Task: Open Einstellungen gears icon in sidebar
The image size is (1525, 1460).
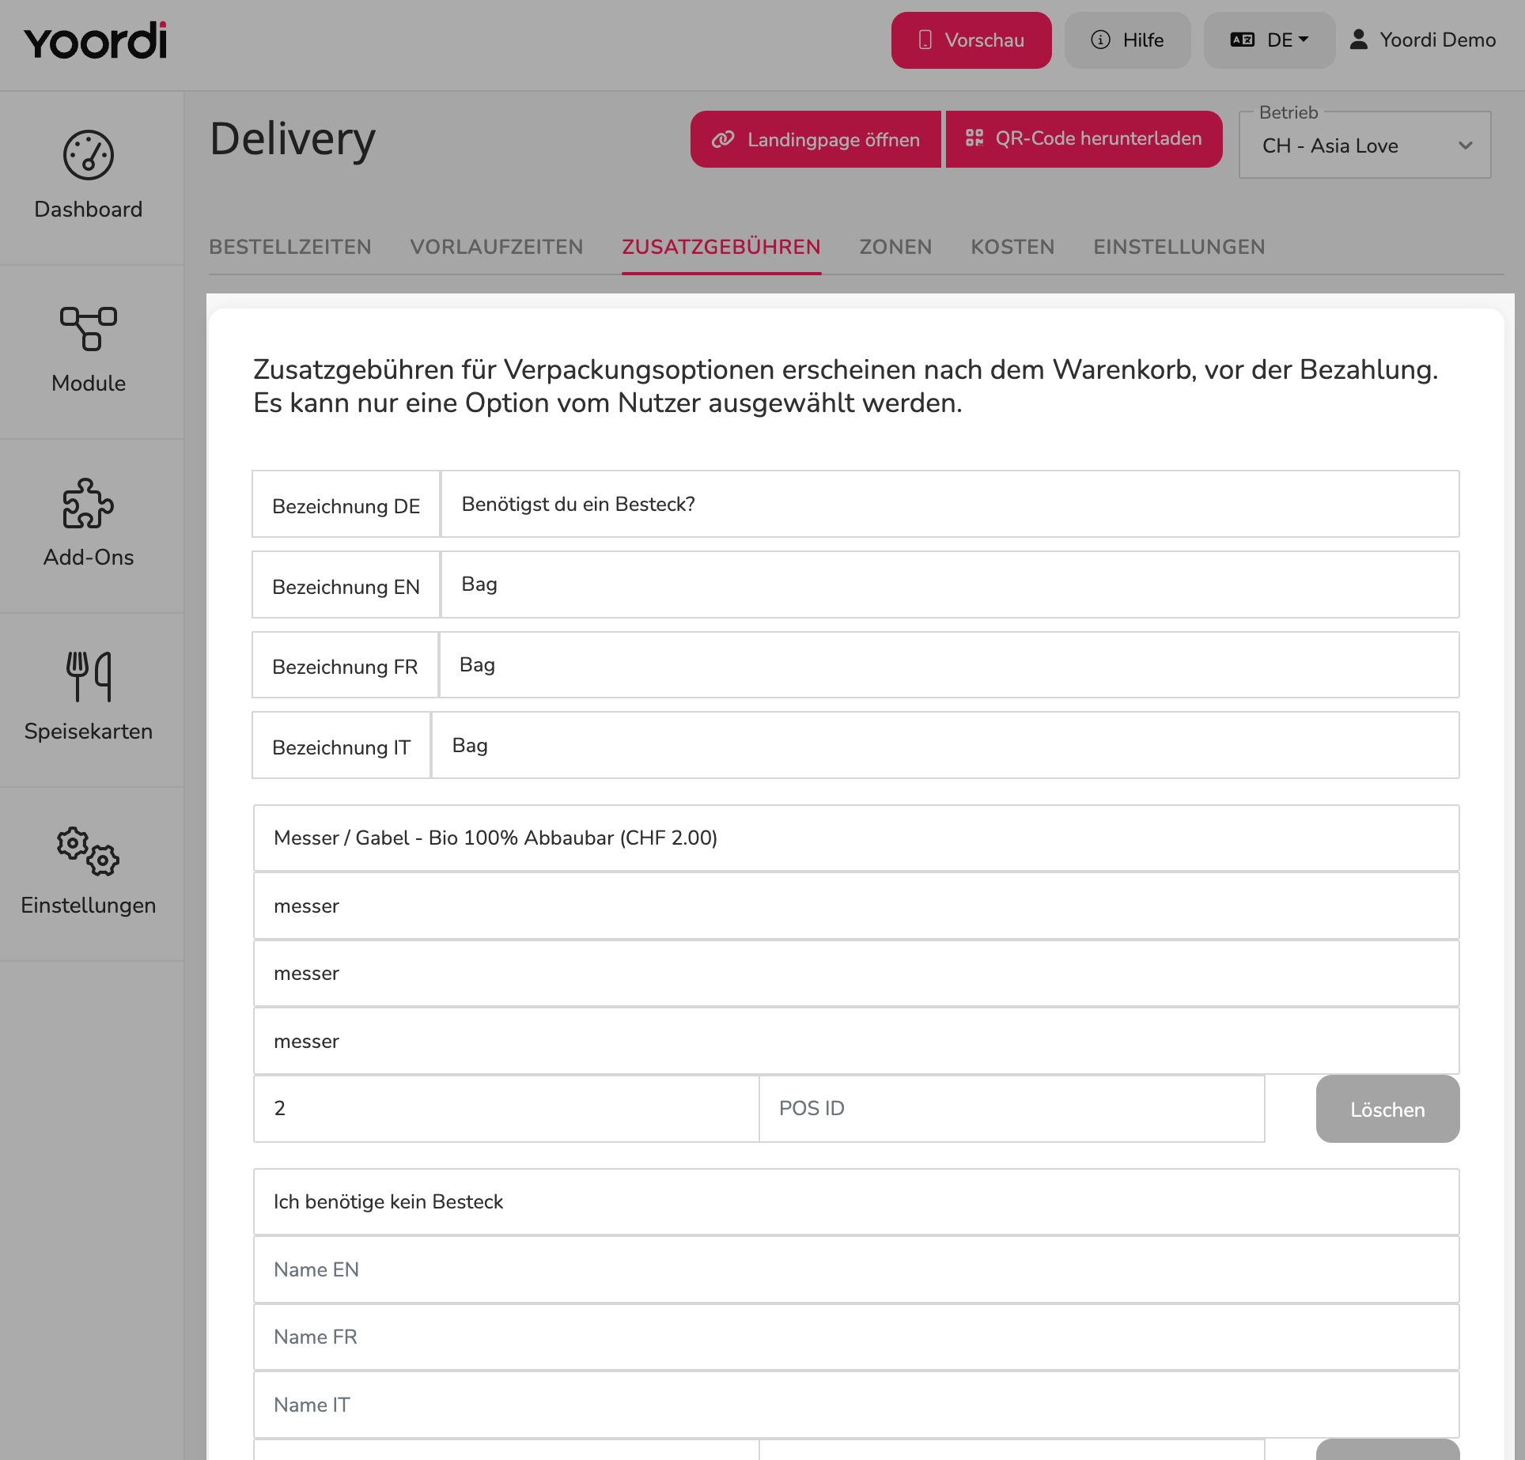Action: tap(89, 851)
